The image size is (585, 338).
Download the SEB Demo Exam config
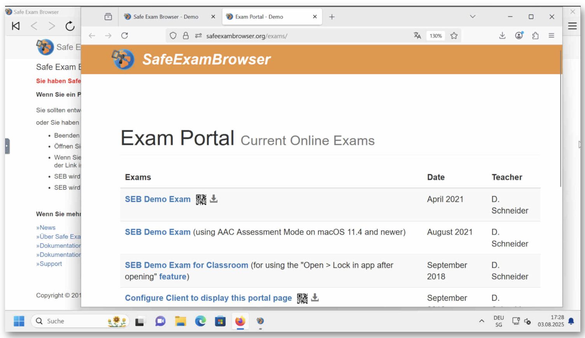pyautogui.click(x=214, y=199)
